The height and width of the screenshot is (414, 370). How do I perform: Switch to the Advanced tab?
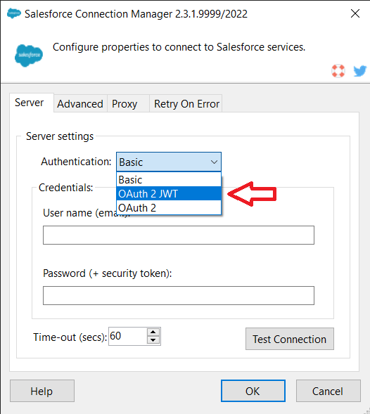pos(80,104)
